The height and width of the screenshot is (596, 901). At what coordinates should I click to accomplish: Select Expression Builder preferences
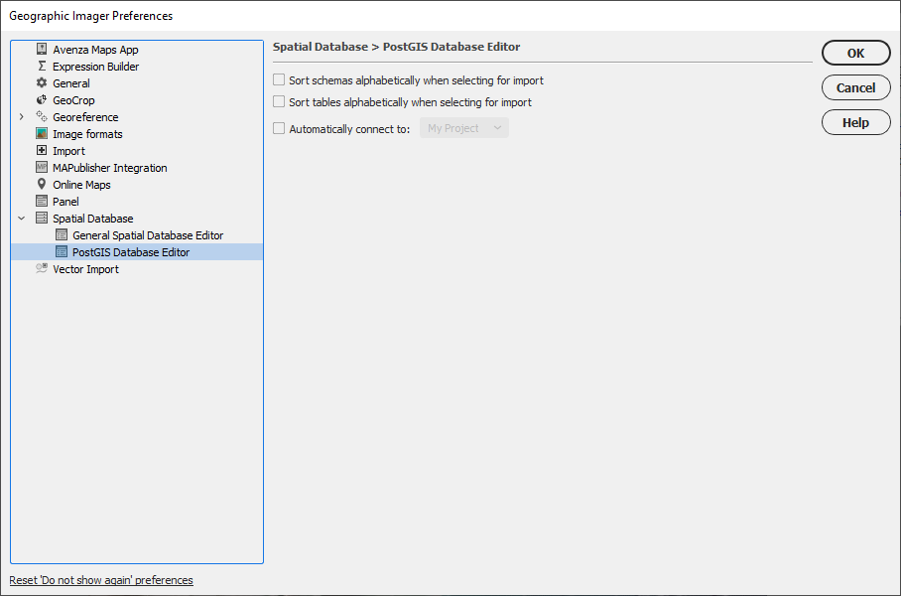[96, 67]
